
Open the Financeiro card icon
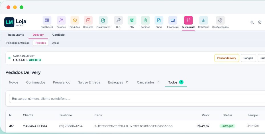pos(173,20)
